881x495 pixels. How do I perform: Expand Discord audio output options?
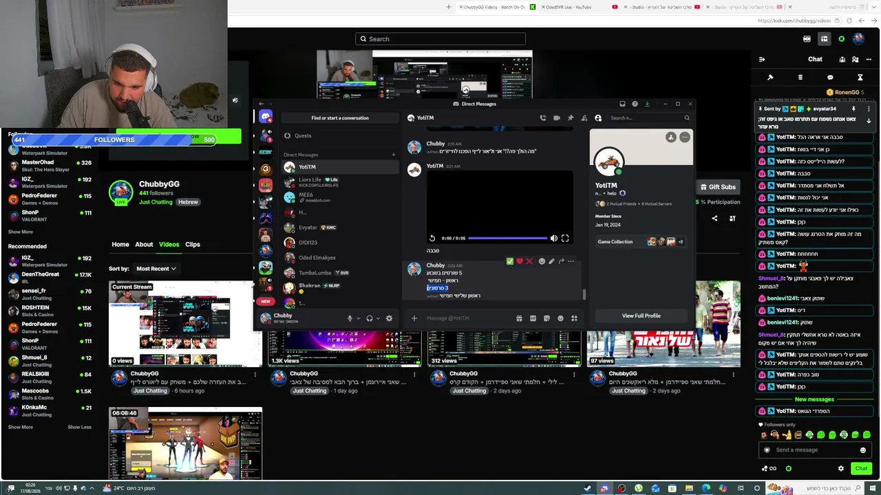pyautogui.click(x=378, y=318)
